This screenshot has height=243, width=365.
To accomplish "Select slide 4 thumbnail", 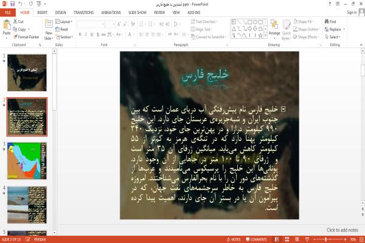I will pyautogui.click(x=27, y=205).
